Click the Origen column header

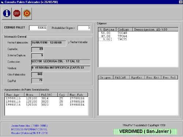(106, 77)
